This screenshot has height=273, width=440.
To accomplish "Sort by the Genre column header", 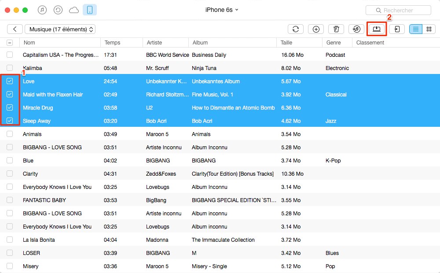I will [x=337, y=43].
